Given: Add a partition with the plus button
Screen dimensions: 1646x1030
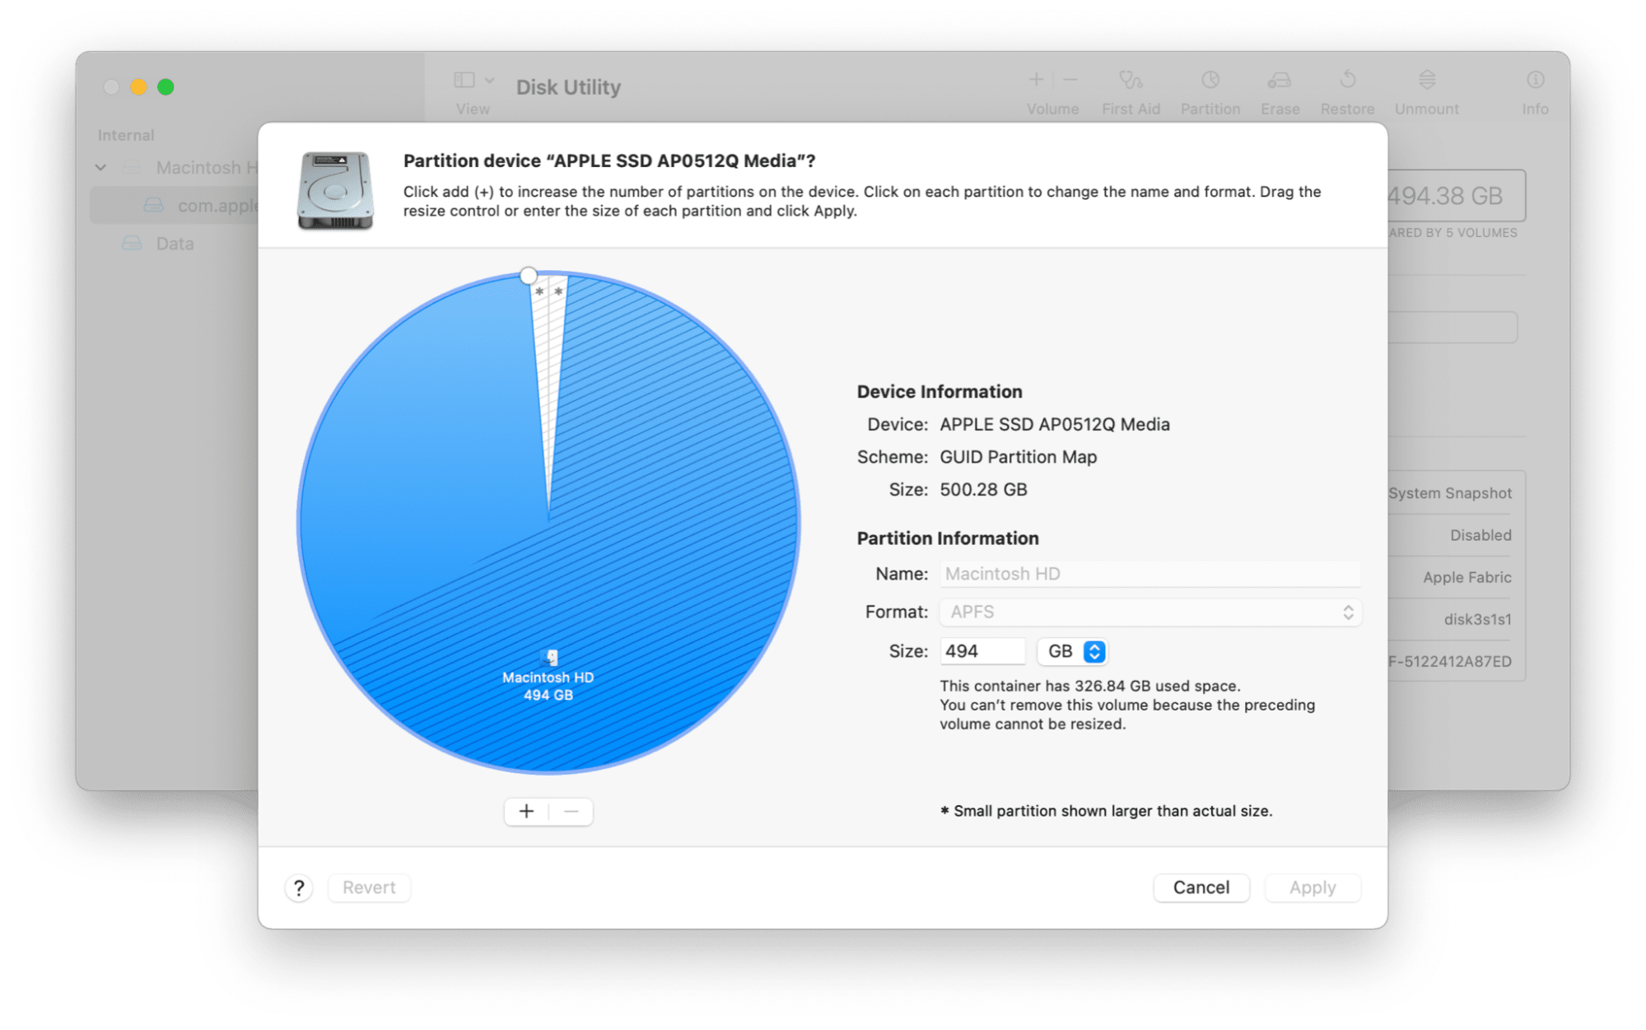Looking at the screenshot, I should pyautogui.click(x=526, y=811).
